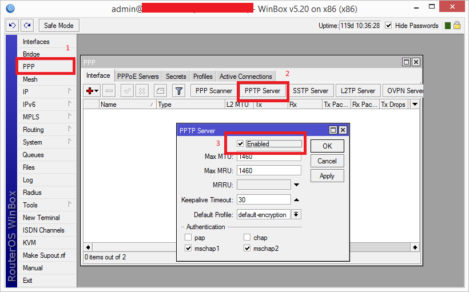The image size is (469, 292).
Task: Click the padlock icon in top bar
Action: (x=457, y=25)
